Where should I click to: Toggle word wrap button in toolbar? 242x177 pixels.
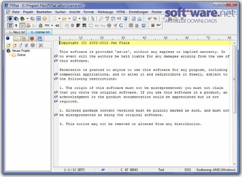[x=10, y=25]
